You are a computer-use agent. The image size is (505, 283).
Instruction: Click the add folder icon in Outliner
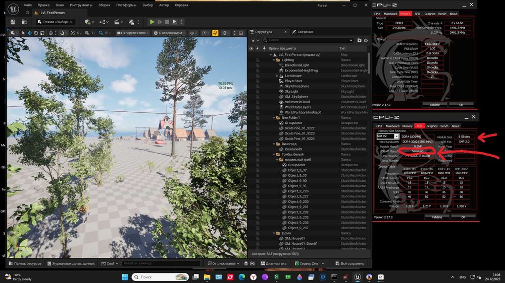pos(360,40)
